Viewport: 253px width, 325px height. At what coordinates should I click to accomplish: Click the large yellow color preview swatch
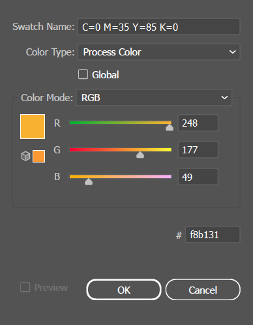click(33, 127)
